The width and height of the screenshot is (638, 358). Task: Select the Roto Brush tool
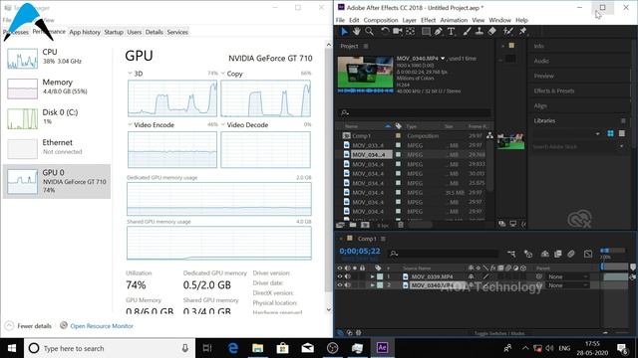tap(507, 31)
